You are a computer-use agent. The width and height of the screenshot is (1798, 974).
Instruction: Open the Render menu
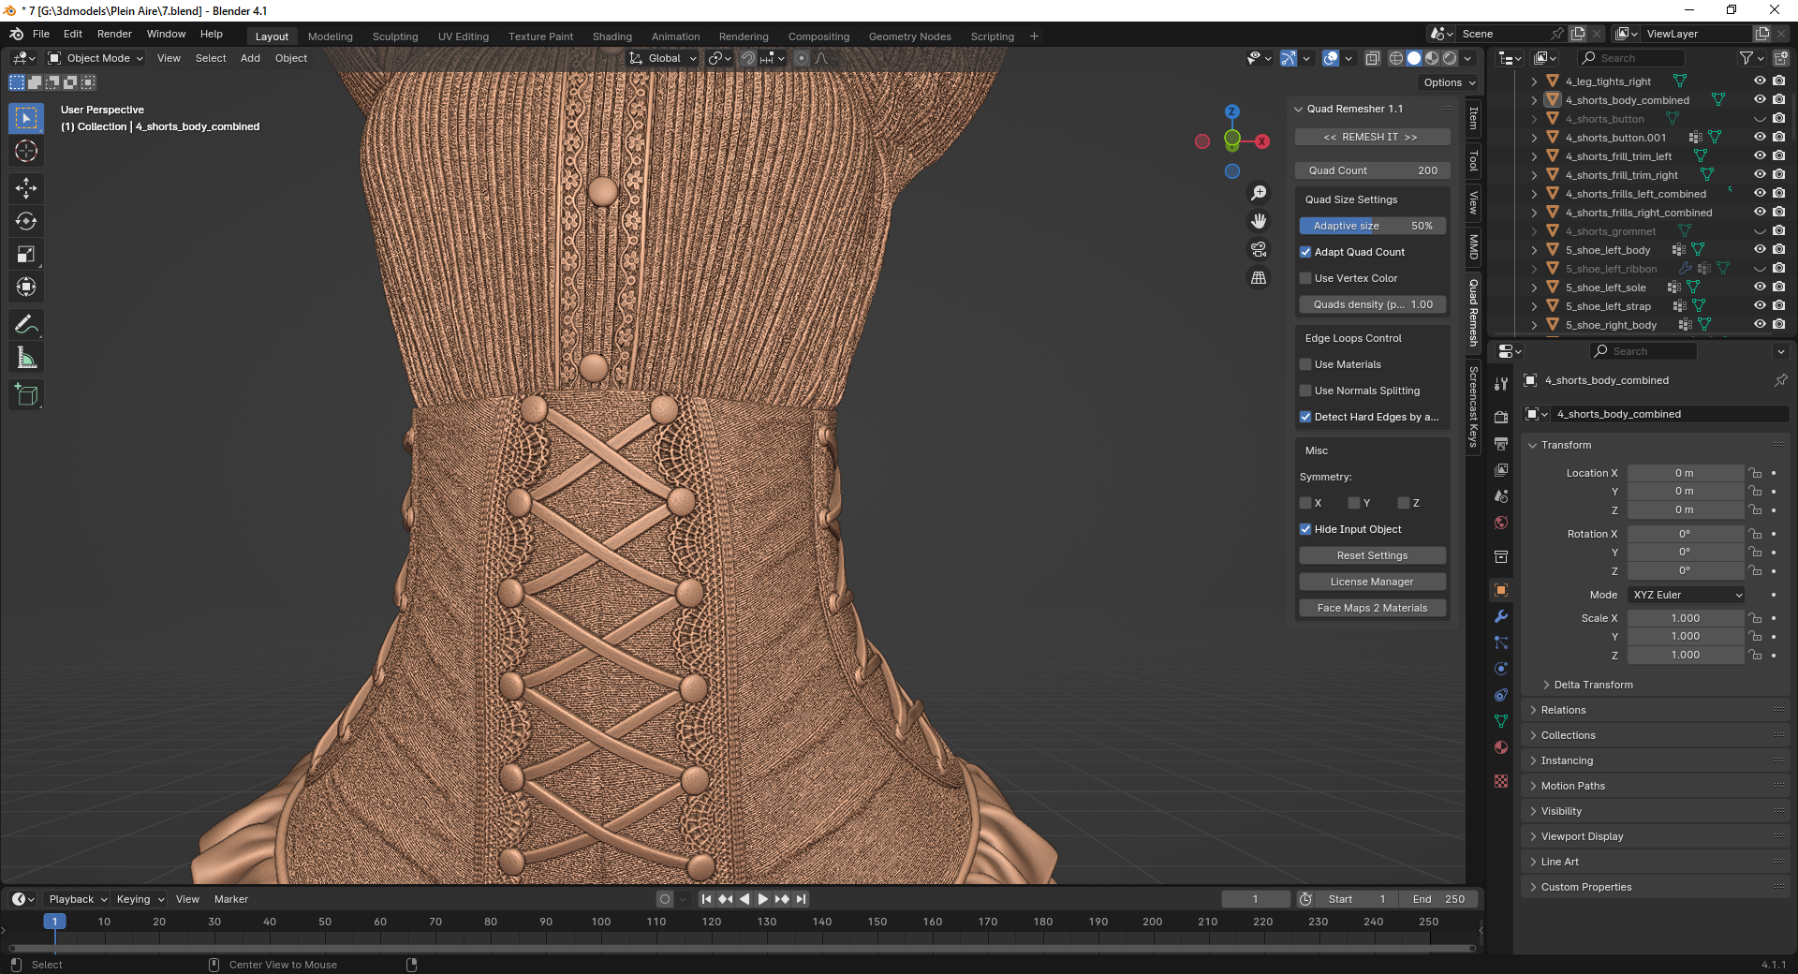114,34
